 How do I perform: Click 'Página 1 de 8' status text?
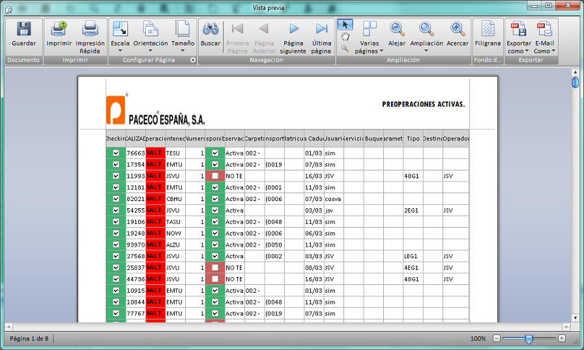pos(29,338)
